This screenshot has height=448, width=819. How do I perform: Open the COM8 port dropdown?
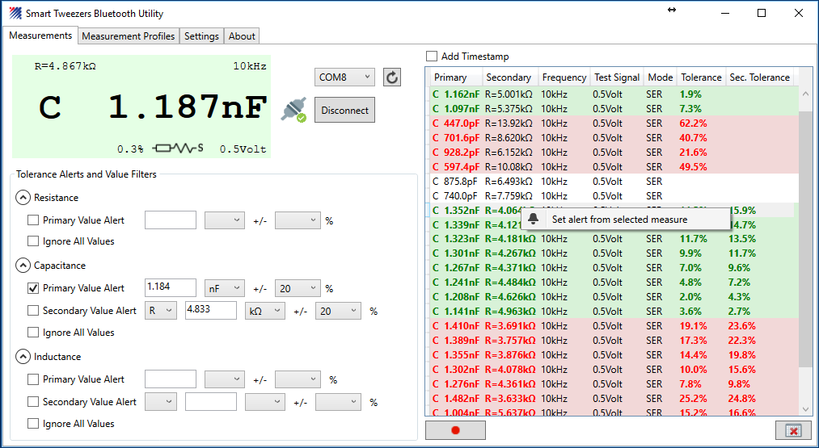tap(344, 77)
